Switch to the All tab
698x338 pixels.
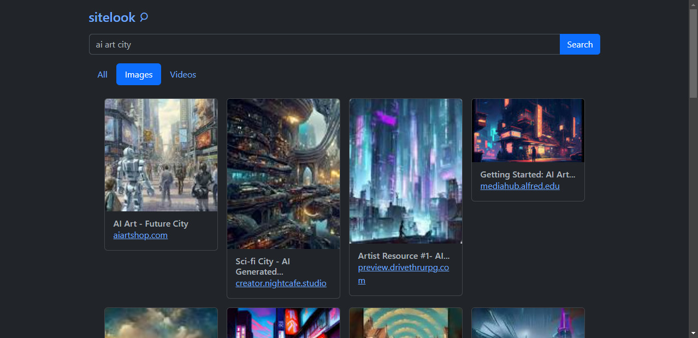point(102,74)
